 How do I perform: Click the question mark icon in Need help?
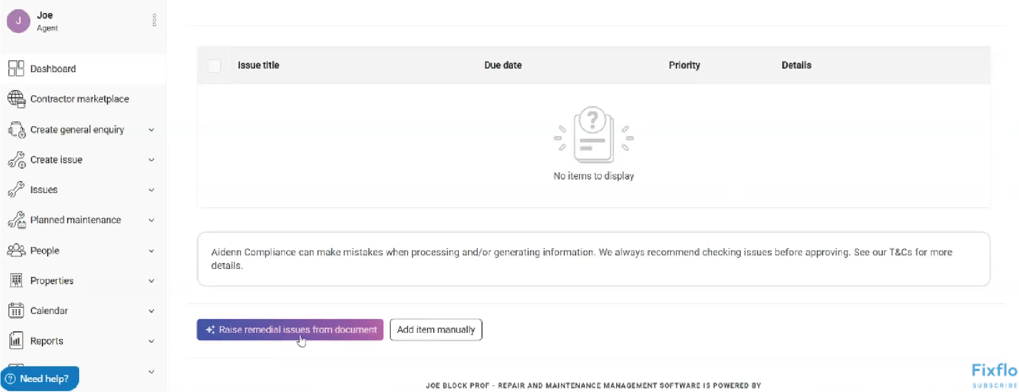(10, 378)
